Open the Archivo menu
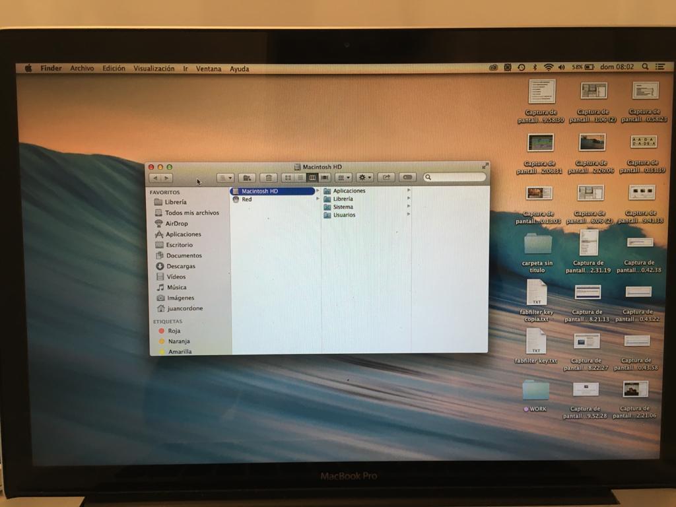The height and width of the screenshot is (507, 676). pos(82,68)
